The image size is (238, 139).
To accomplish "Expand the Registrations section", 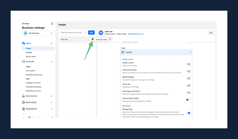I will pos(51,109).
